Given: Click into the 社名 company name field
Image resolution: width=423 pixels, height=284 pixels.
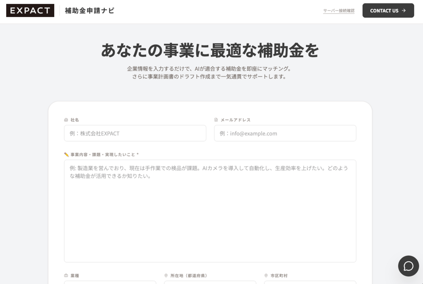Looking at the screenshot, I should 135,133.
